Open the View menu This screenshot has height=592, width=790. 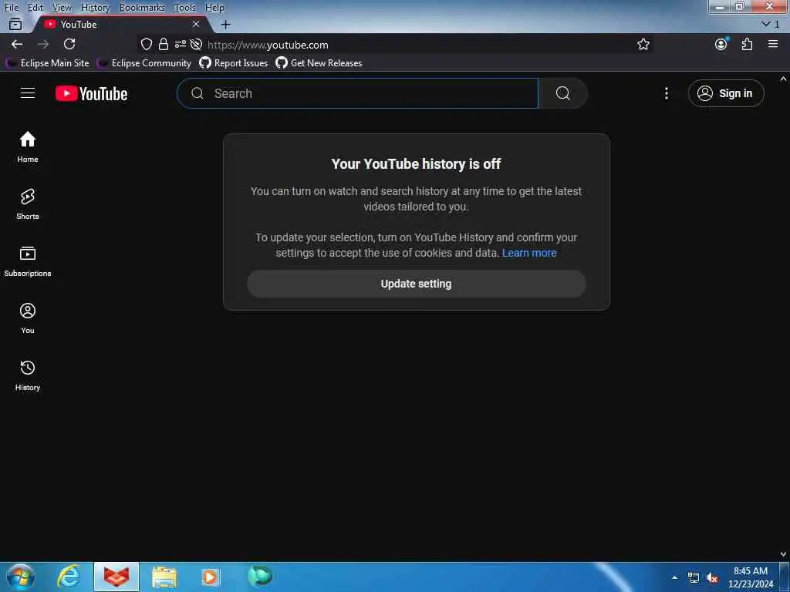click(x=62, y=8)
